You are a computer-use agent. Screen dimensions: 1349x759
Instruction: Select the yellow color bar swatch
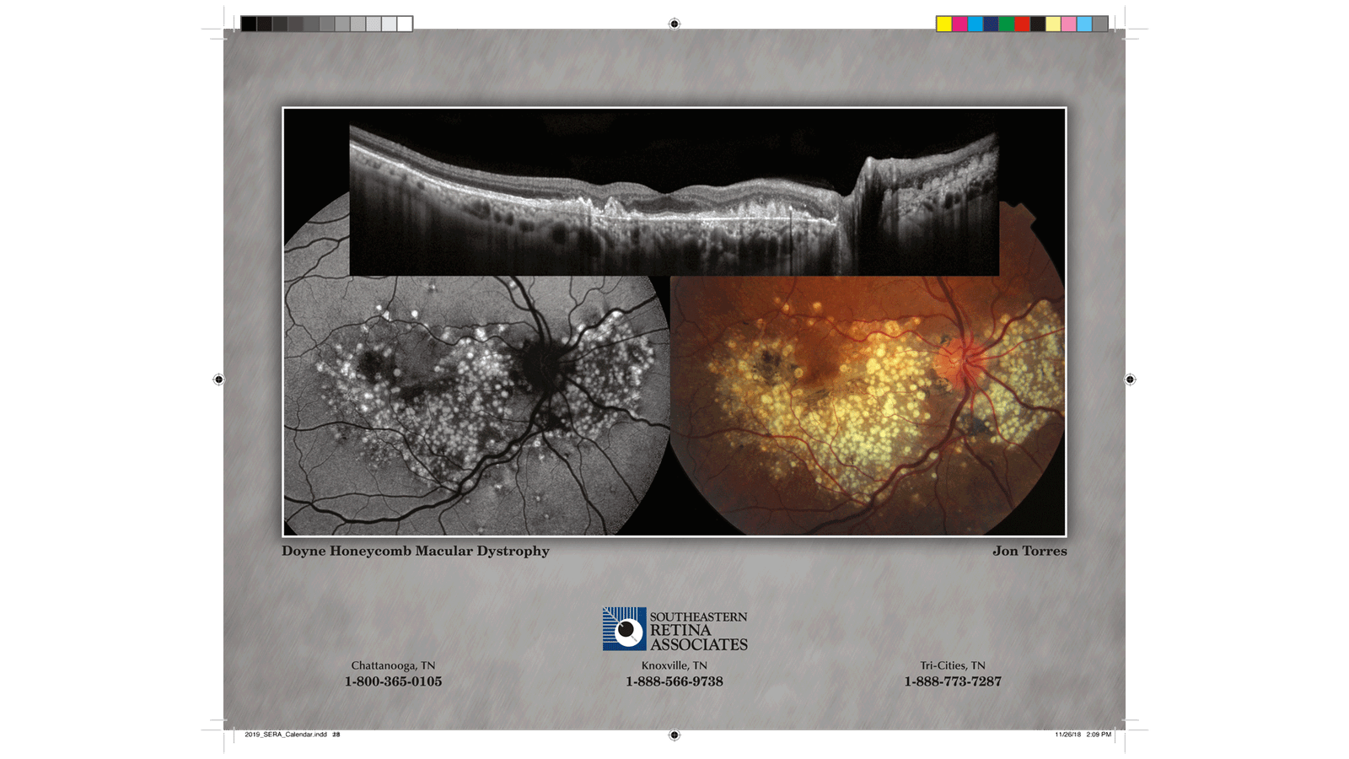(944, 24)
